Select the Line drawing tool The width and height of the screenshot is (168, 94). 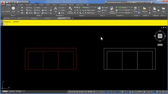3,9
